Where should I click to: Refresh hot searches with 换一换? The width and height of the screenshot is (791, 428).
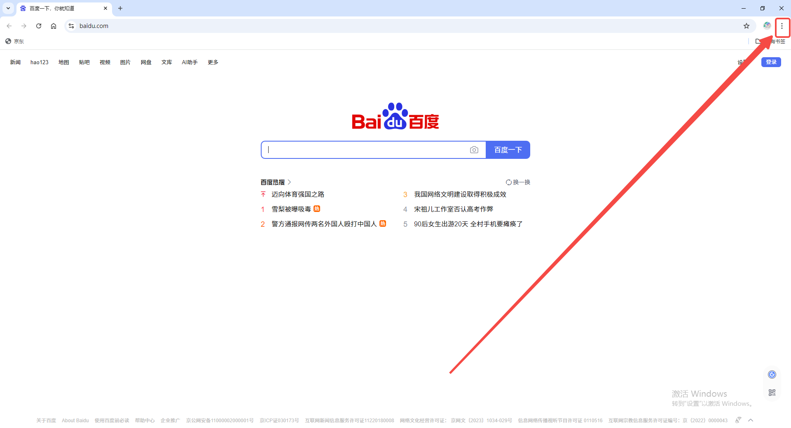[x=518, y=182]
